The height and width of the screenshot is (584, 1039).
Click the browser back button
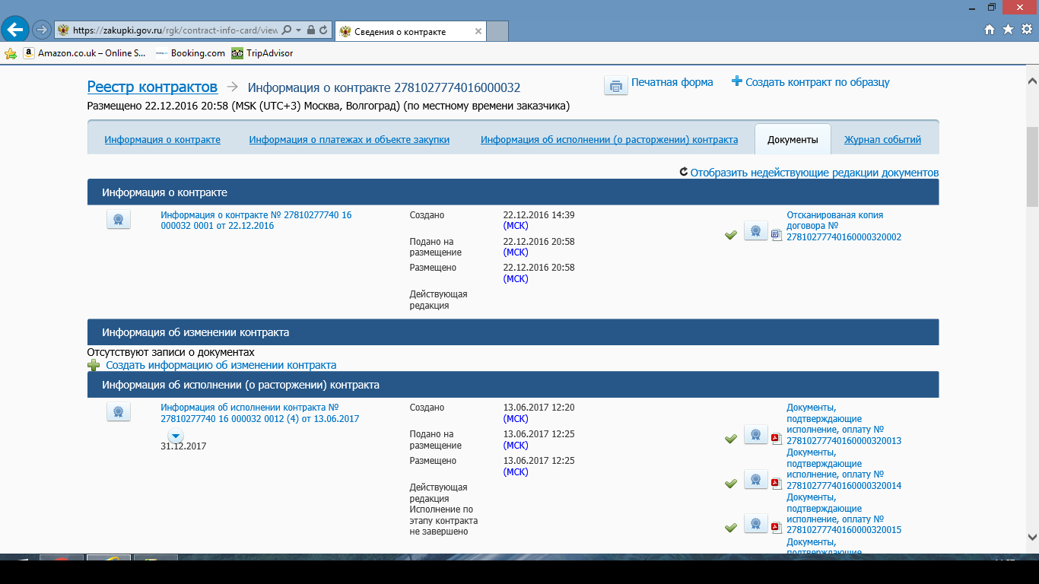[x=15, y=30]
